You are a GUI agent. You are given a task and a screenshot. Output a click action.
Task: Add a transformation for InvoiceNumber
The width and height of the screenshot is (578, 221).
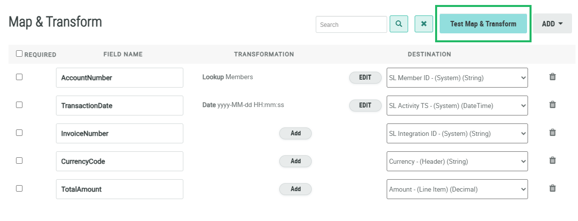(295, 133)
